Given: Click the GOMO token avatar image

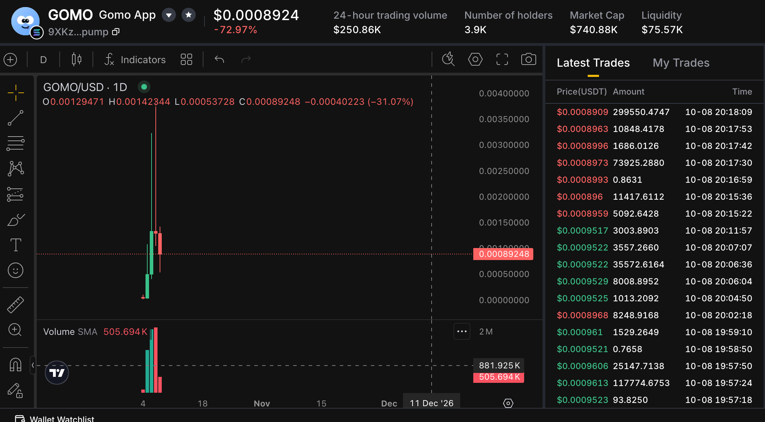Looking at the screenshot, I should (x=25, y=21).
